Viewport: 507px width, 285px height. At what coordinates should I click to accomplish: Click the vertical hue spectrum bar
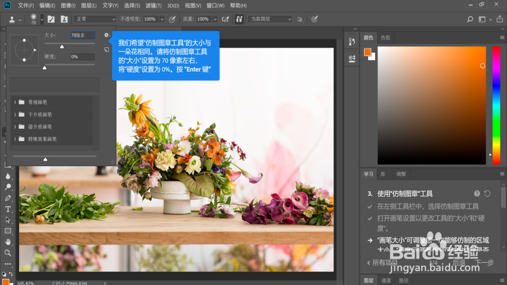[x=496, y=105]
